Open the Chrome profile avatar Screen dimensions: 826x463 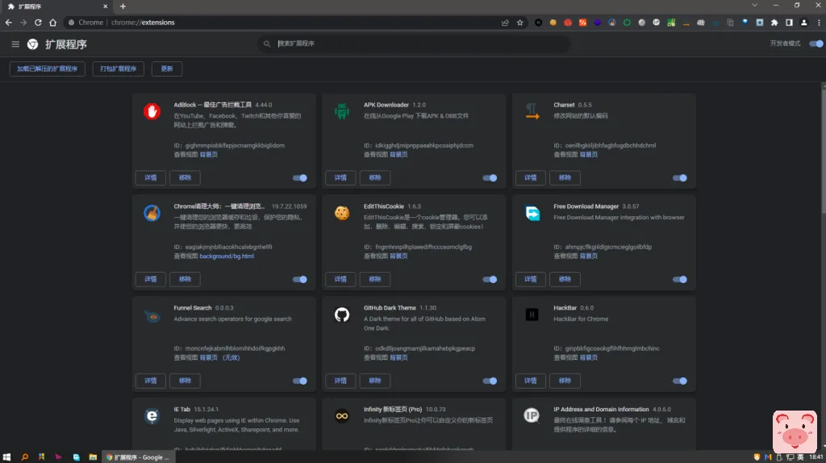(804, 23)
